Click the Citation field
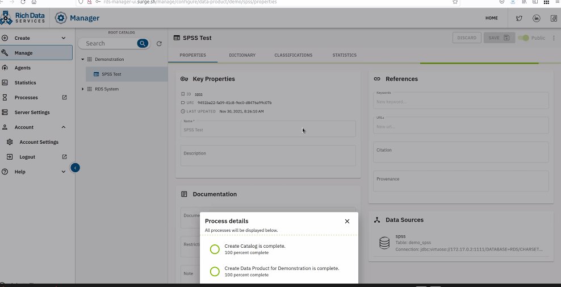561x287 pixels. pyautogui.click(x=461, y=152)
